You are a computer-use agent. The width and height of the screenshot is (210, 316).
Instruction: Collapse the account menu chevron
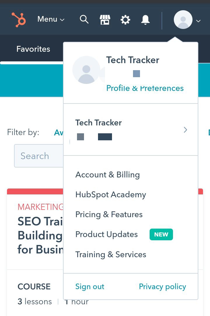coord(198,21)
